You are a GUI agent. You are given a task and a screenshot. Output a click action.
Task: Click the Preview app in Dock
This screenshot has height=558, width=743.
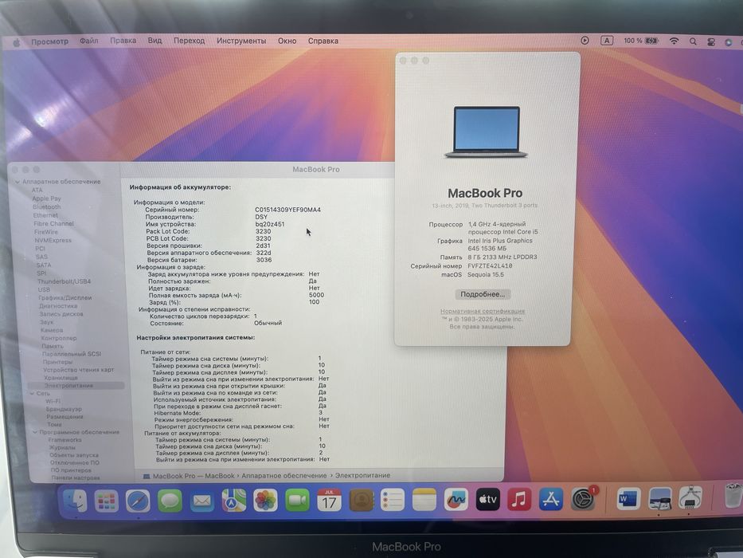pyautogui.click(x=660, y=499)
